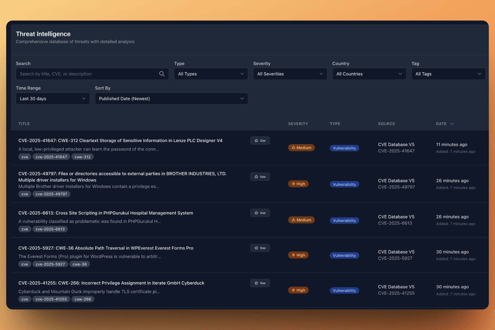This screenshot has width=495, height=330.
Task: Click the search magnifier icon
Action: [162, 74]
